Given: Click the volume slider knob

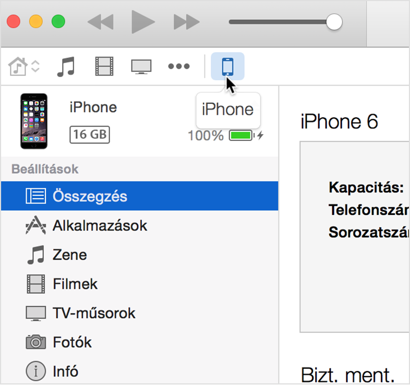Looking at the screenshot, I should (x=333, y=22).
